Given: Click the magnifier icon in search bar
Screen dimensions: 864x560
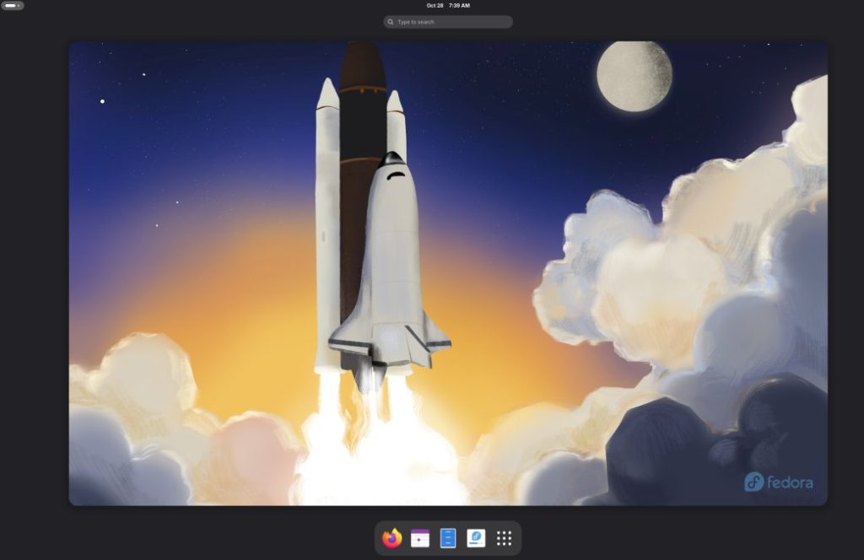Looking at the screenshot, I should (391, 22).
